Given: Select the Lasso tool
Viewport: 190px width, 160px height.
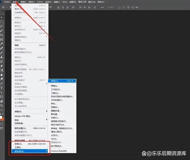Looking at the screenshot, I should click(2, 26).
